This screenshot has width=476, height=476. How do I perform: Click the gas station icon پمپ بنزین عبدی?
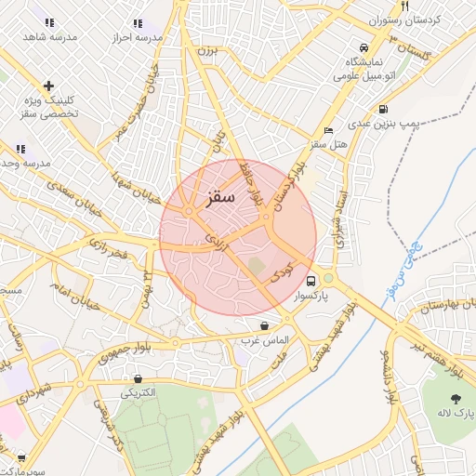pos(383,109)
